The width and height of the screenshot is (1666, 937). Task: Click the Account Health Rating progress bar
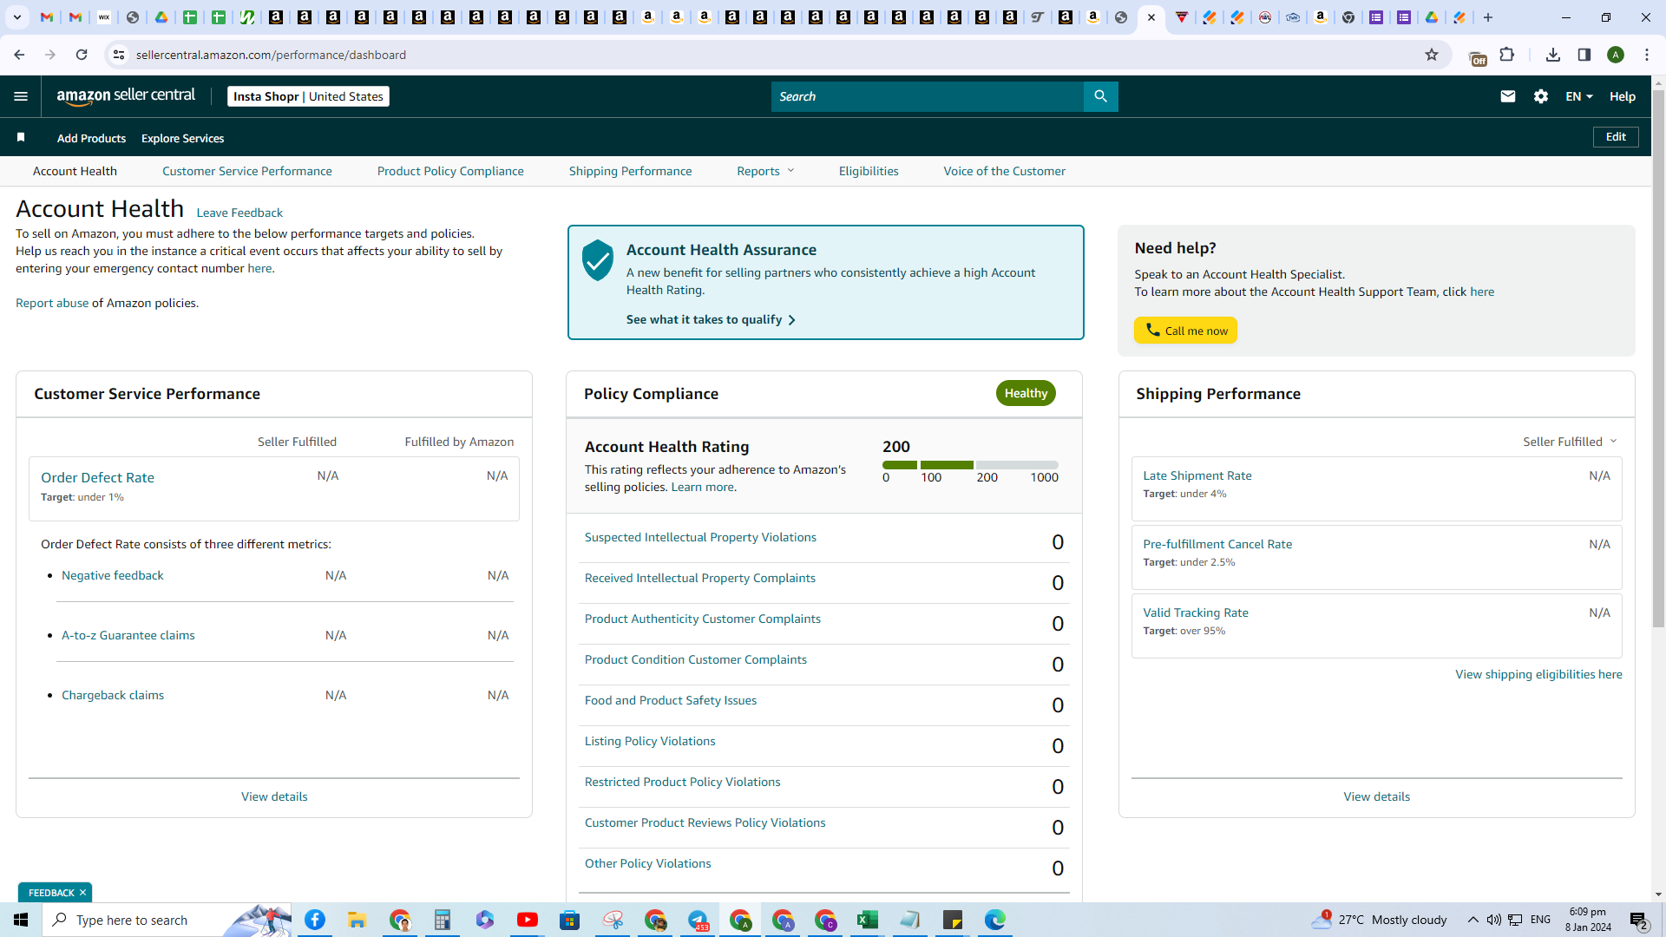[x=970, y=465]
